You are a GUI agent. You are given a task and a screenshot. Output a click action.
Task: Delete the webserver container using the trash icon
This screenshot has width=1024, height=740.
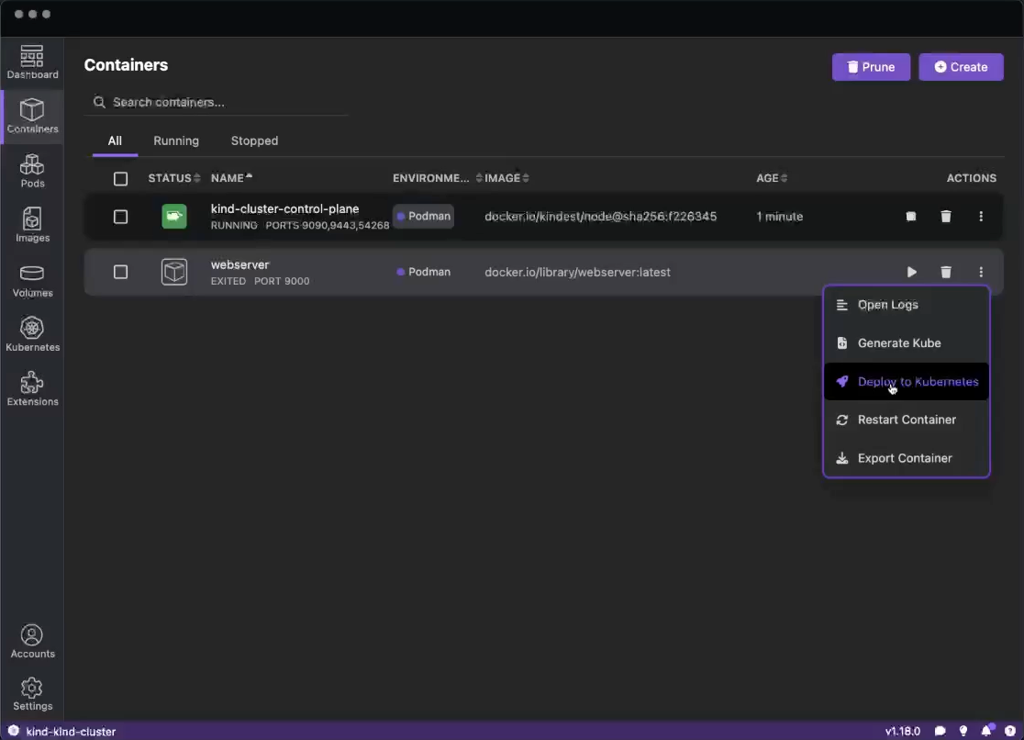(946, 272)
